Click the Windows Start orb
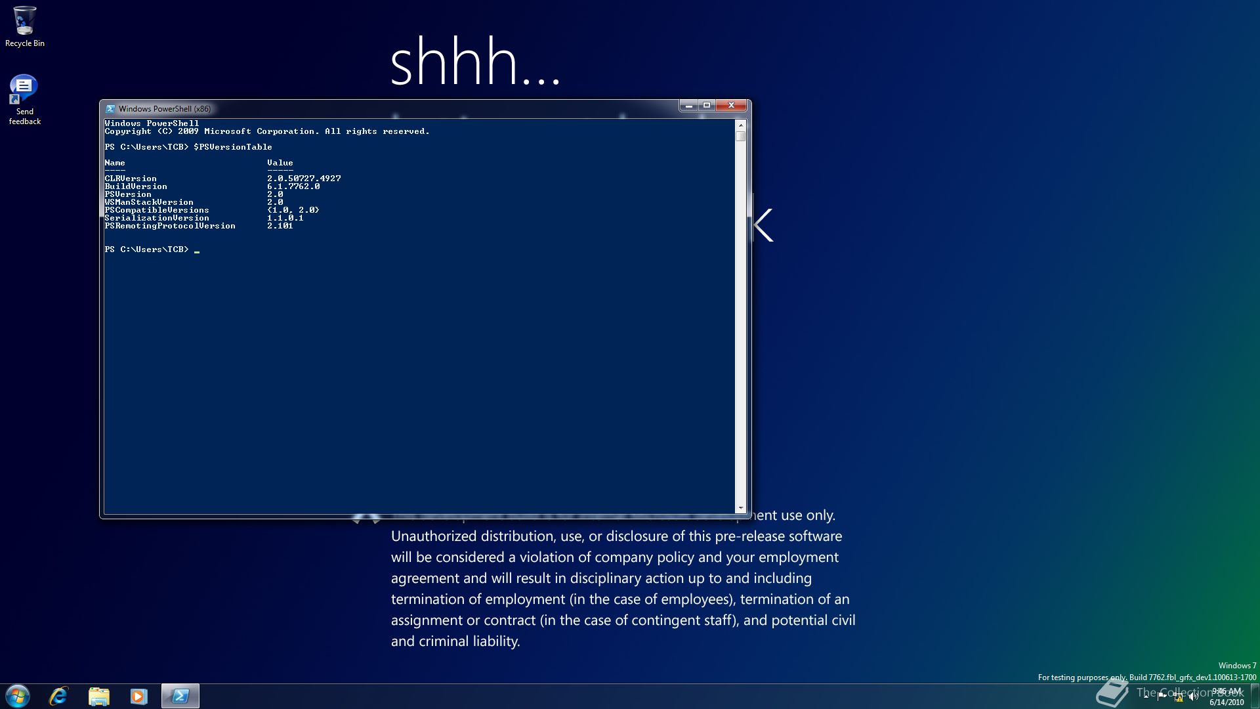1260x709 pixels. click(x=18, y=696)
